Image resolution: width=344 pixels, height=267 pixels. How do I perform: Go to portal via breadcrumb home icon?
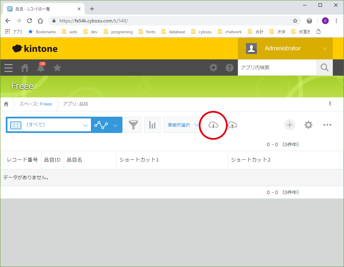6,104
